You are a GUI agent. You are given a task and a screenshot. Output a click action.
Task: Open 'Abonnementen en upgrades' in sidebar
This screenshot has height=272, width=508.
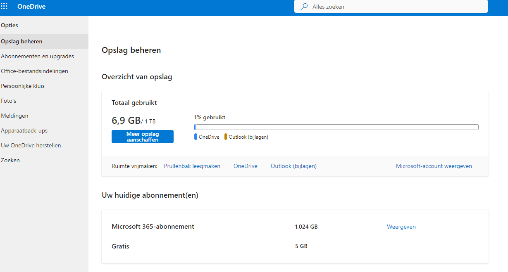point(44,56)
